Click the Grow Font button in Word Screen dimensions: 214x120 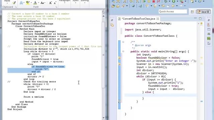(x=50, y=3)
